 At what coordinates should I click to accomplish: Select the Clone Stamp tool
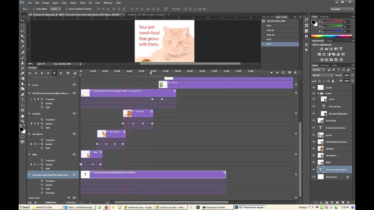(x=22, y=63)
